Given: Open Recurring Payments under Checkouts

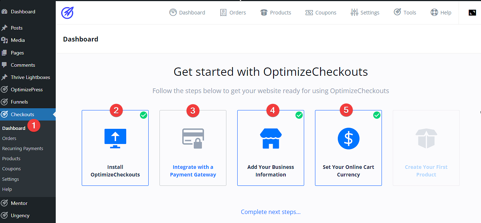Looking at the screenshot, I should click(x=23, y=148).
